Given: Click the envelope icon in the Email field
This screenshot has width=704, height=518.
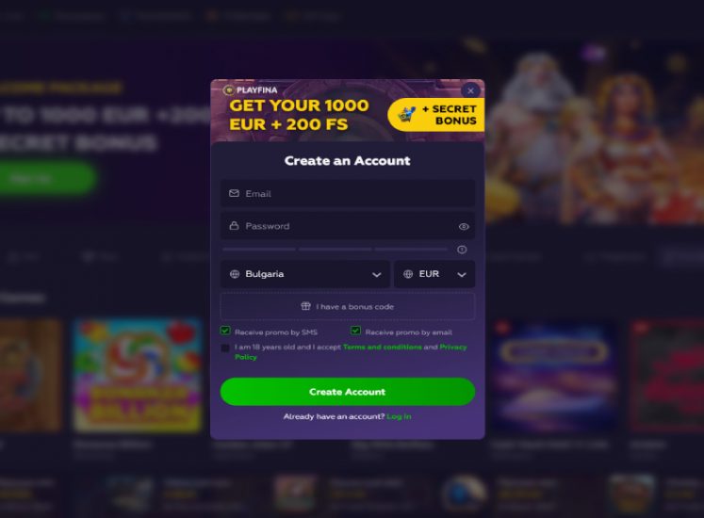Looking at the screenshot, I should pyautogui.click(x=234, y=193).
